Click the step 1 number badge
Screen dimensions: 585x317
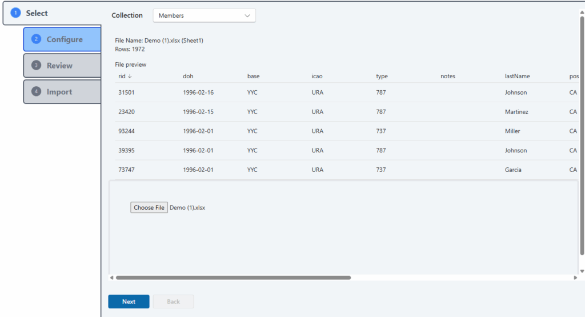(x=15, y=13)
